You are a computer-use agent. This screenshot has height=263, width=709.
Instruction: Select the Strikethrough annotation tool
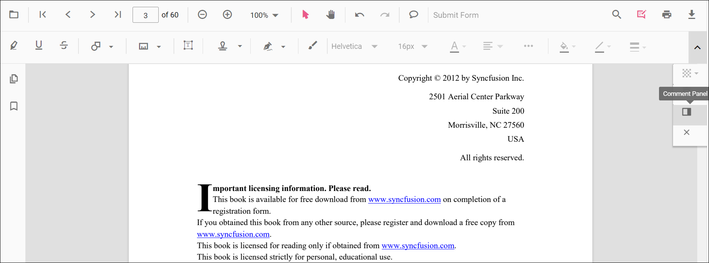pos(64,46)
